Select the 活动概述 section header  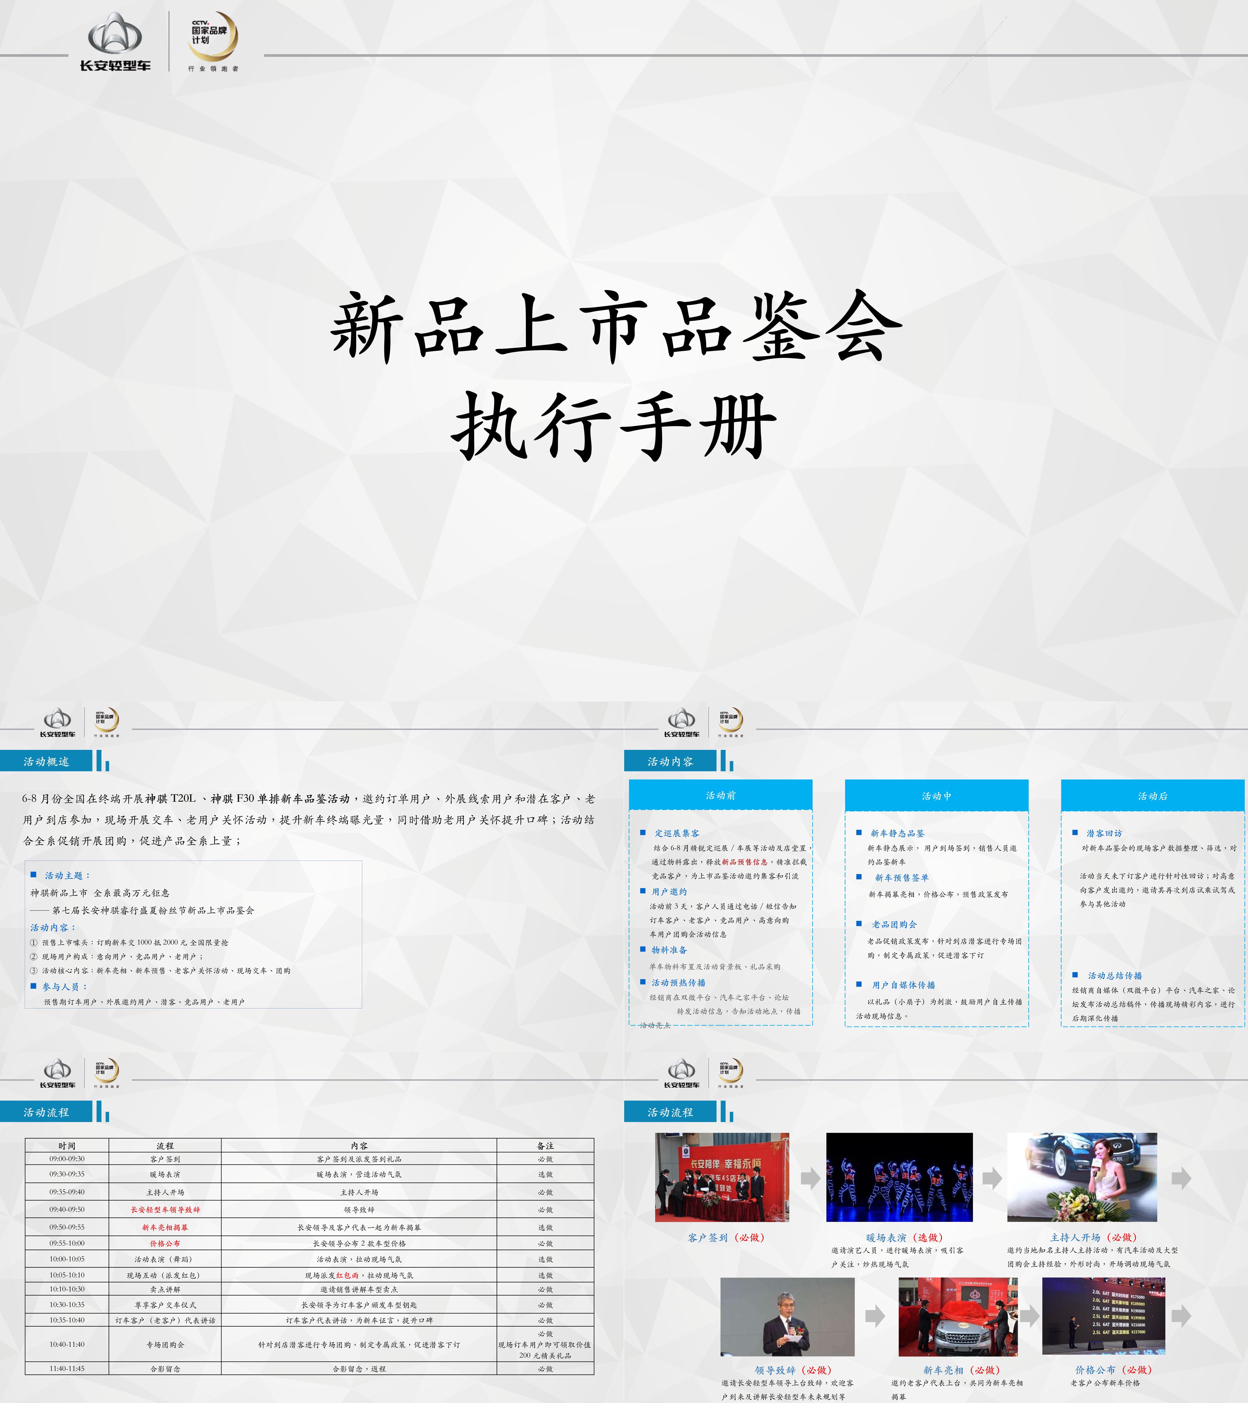coord(46,761)
